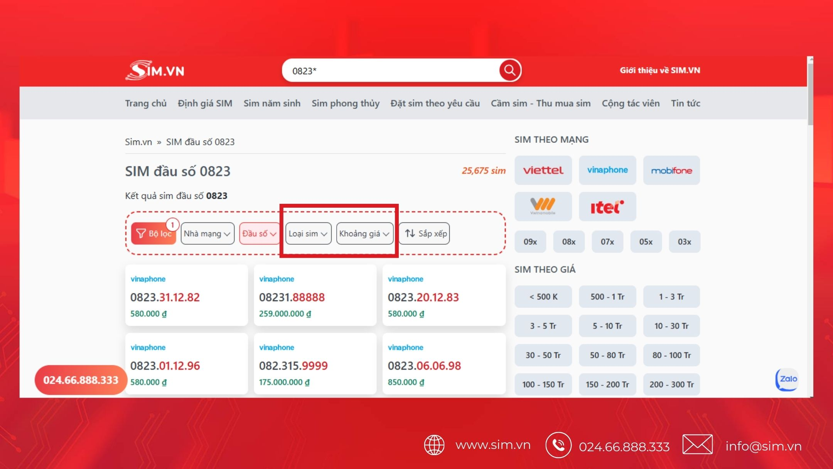Expand the Đầu số dropdown

pyautogui.click(x=259, y=234)
